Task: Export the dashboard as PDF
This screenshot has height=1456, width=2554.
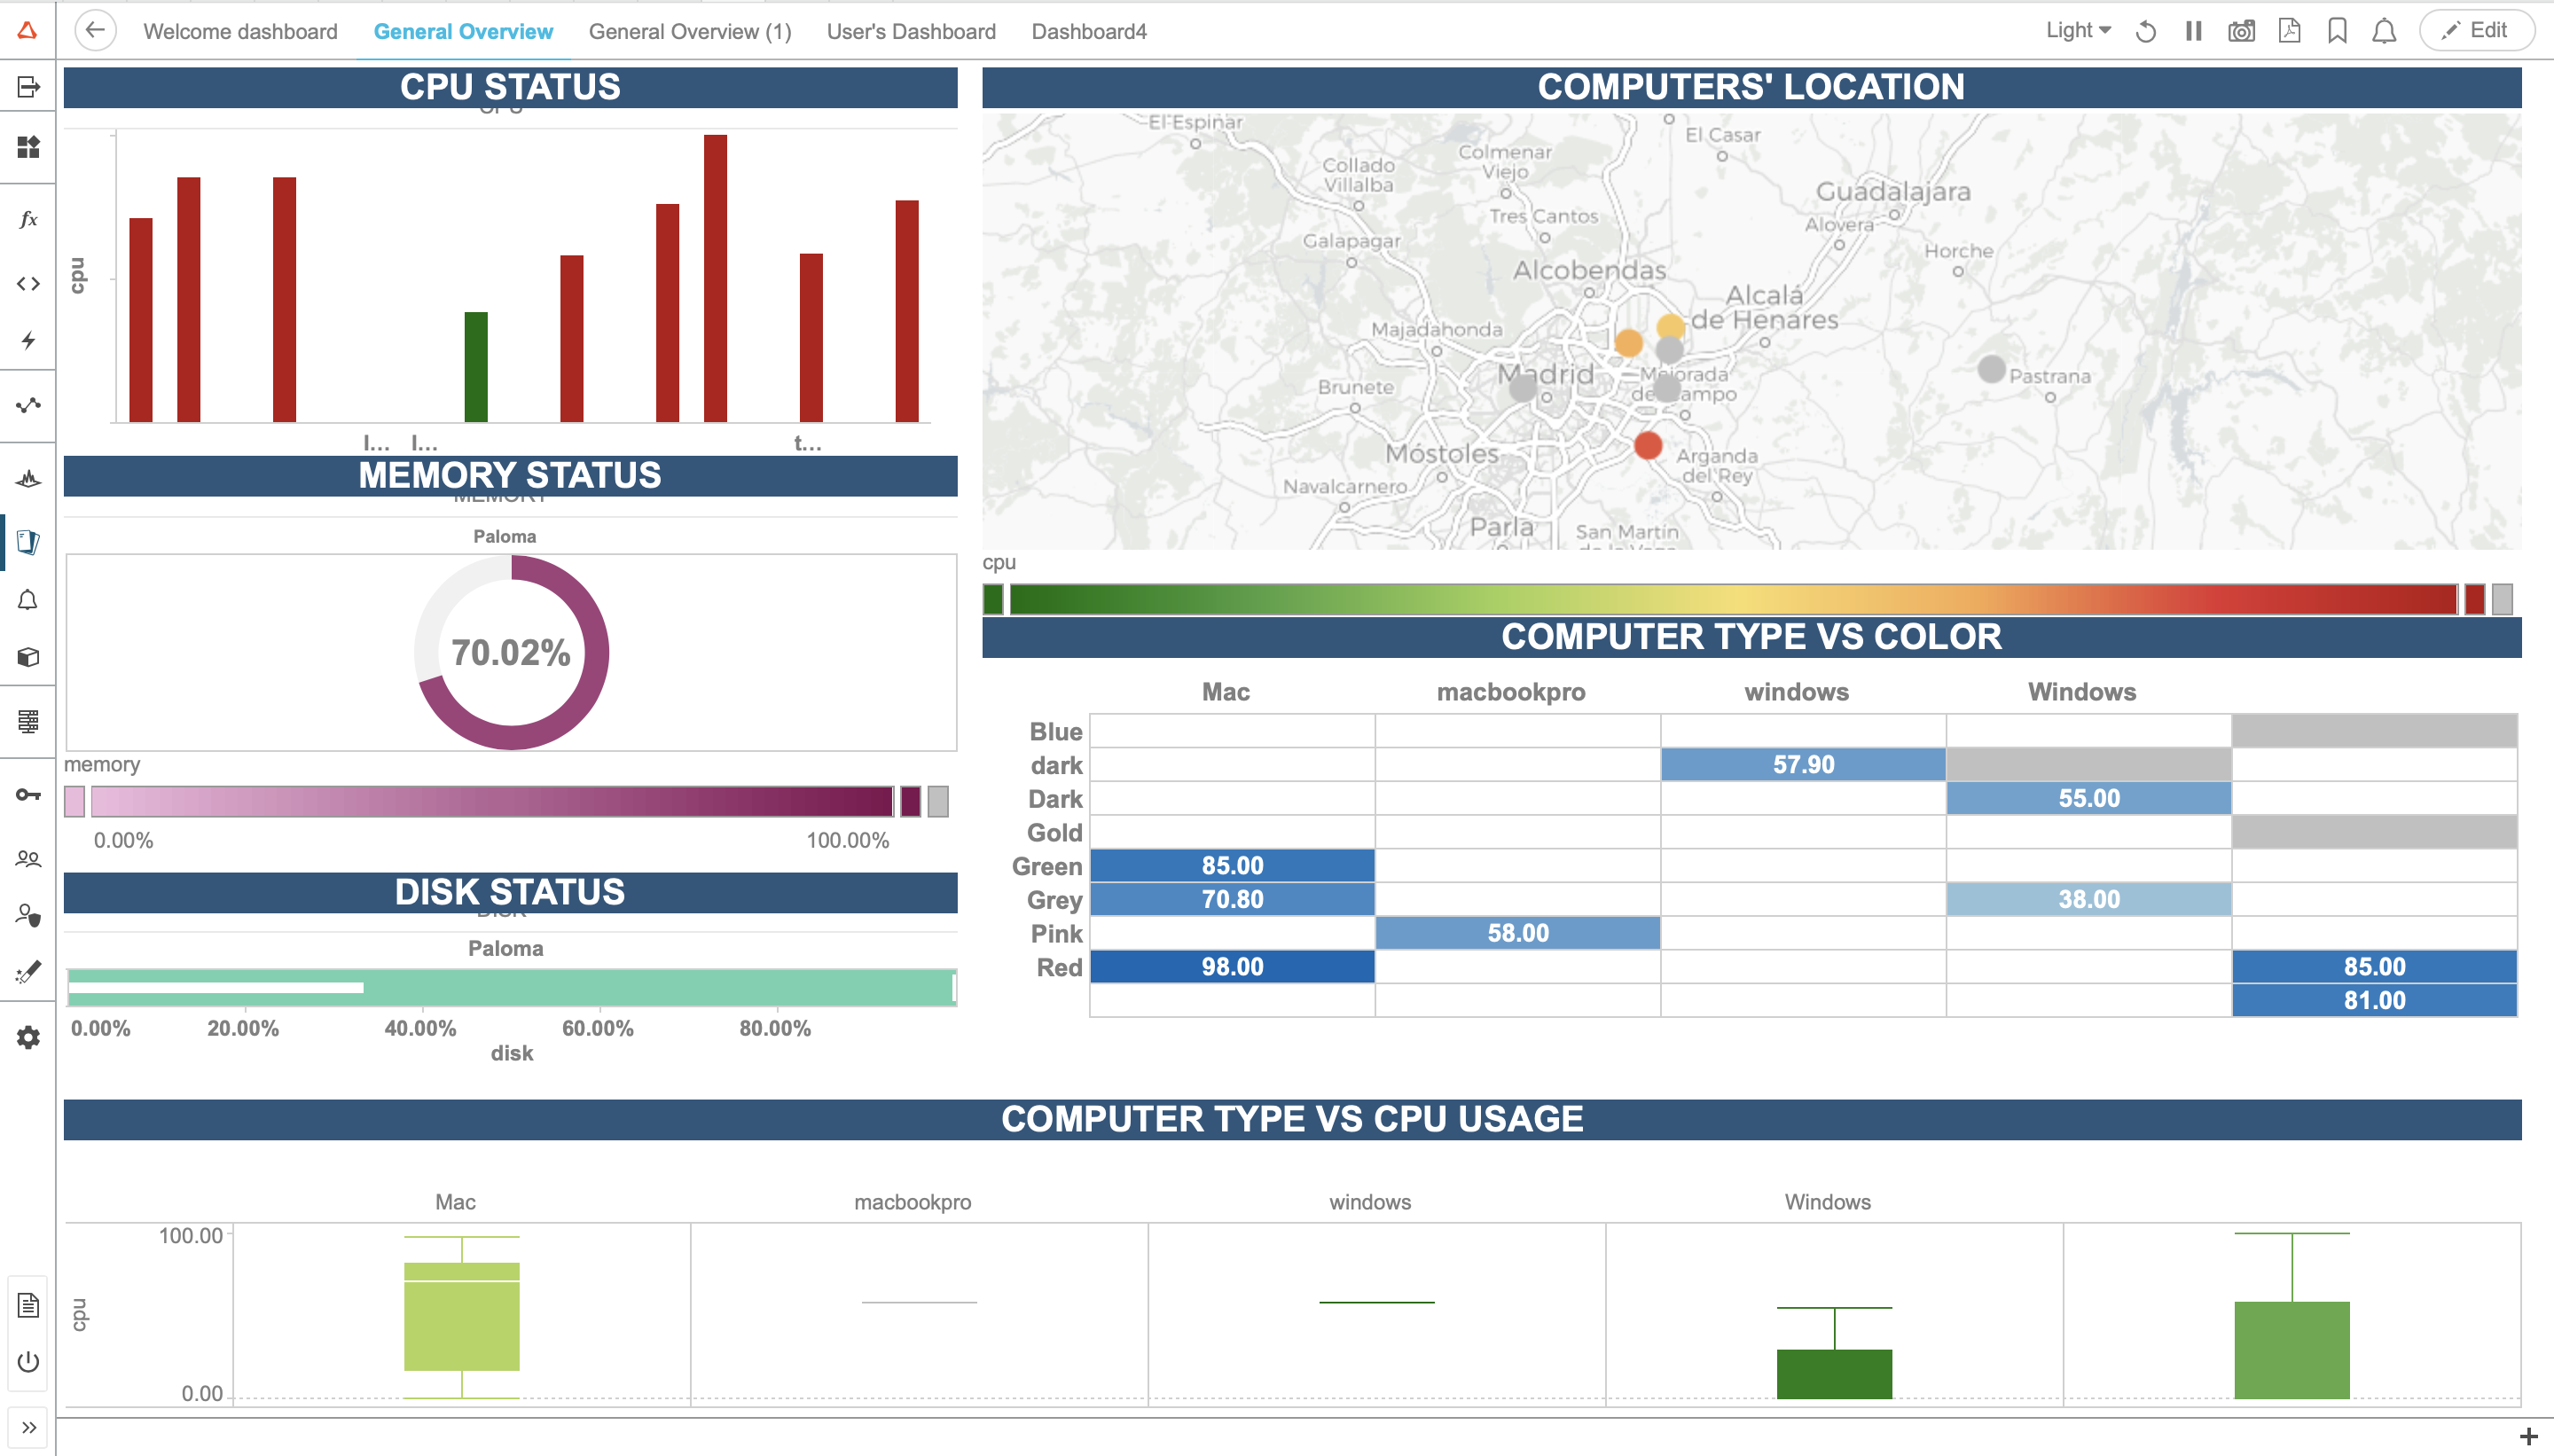Action: [2288, 31]
